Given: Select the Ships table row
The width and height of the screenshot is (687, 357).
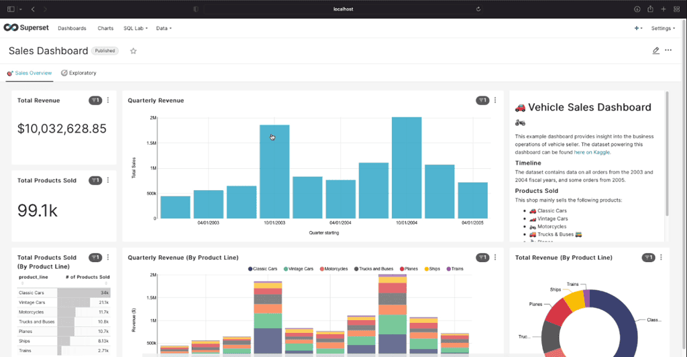Looking at the screenshot, I should click(64, 341).
